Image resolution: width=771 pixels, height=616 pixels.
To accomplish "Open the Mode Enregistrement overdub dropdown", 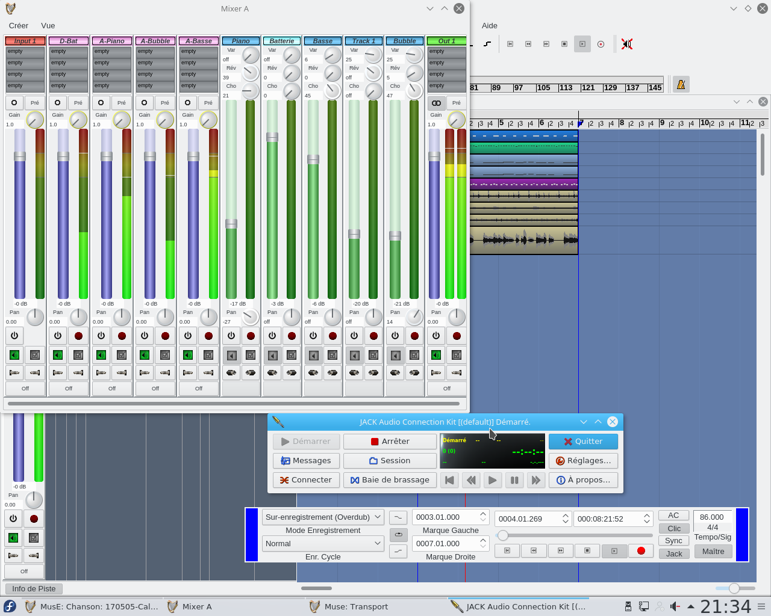I will 323,517.
